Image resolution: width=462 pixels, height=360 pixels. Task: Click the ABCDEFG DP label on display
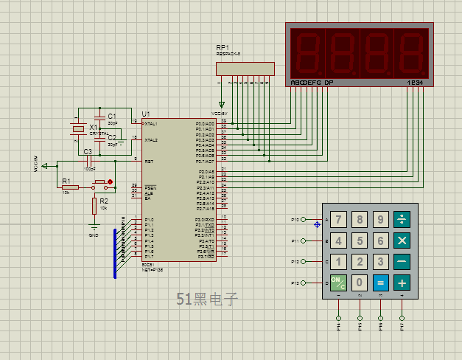[312, 83]
